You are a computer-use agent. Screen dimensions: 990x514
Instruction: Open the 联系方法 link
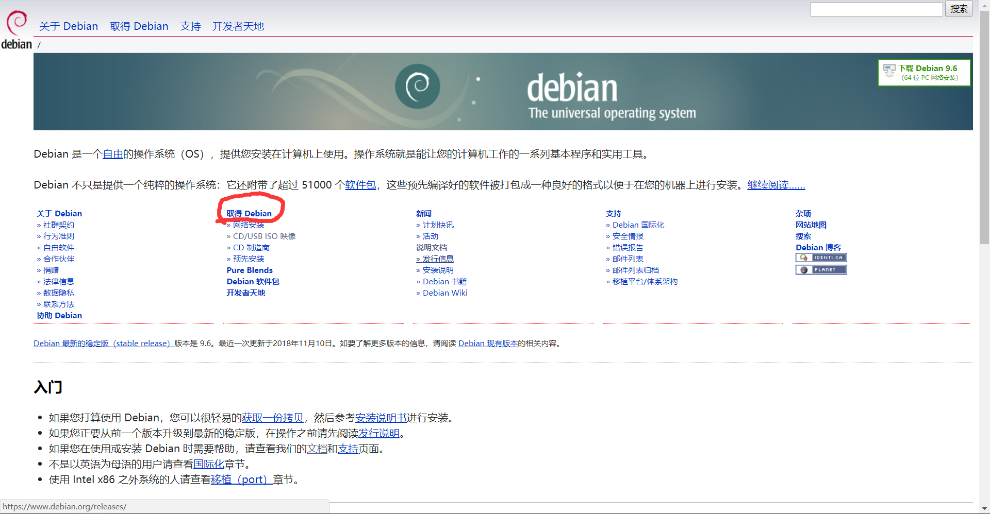coord(59,304)
